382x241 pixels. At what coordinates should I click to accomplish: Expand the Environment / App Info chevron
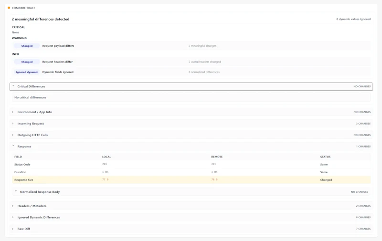13,112
